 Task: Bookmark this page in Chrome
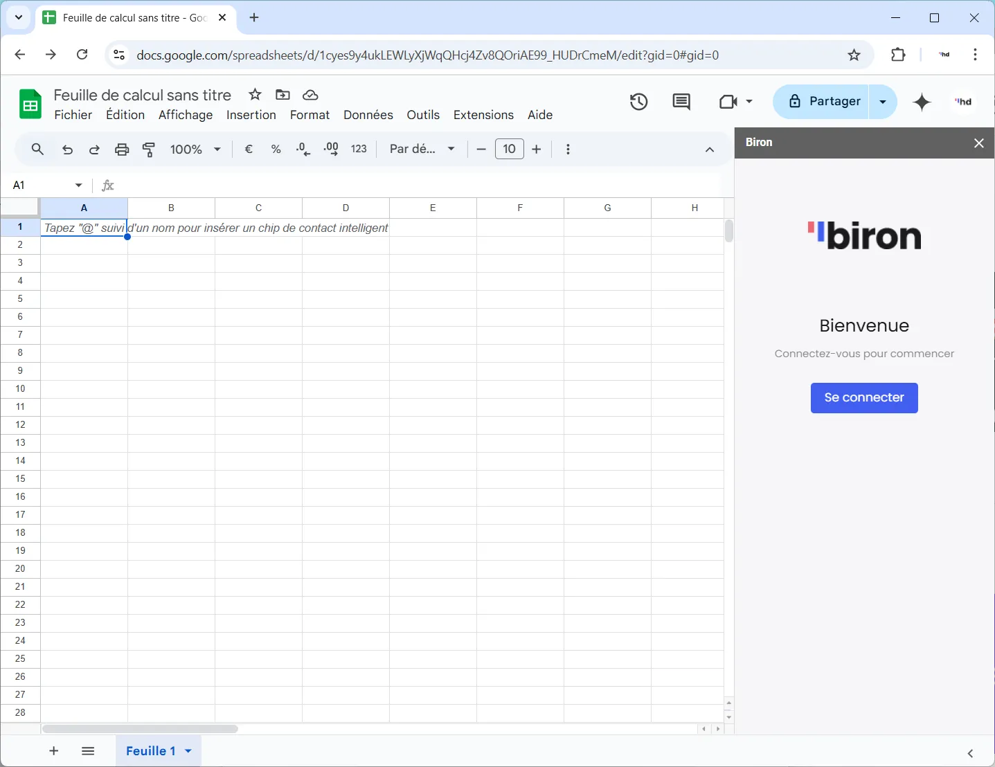pyautogui.click(x=854, y=55)
